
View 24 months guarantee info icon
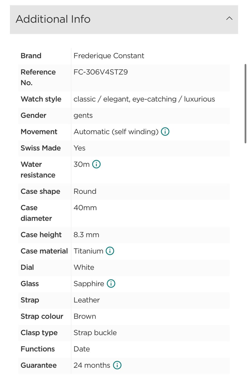[117, 365]
